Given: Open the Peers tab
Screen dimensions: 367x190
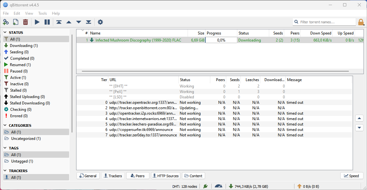Looking at the screenshot, I should (x=138, y=176).
